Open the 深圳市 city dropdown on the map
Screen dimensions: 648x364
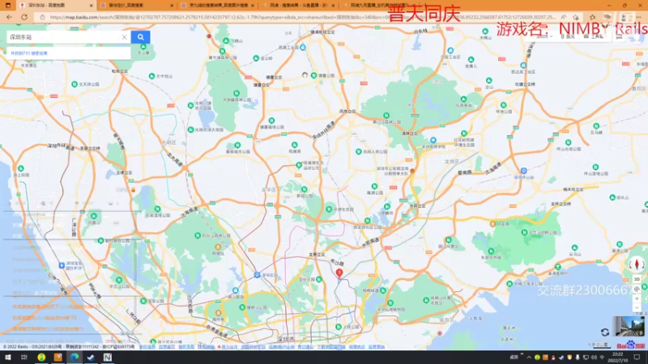544,36
